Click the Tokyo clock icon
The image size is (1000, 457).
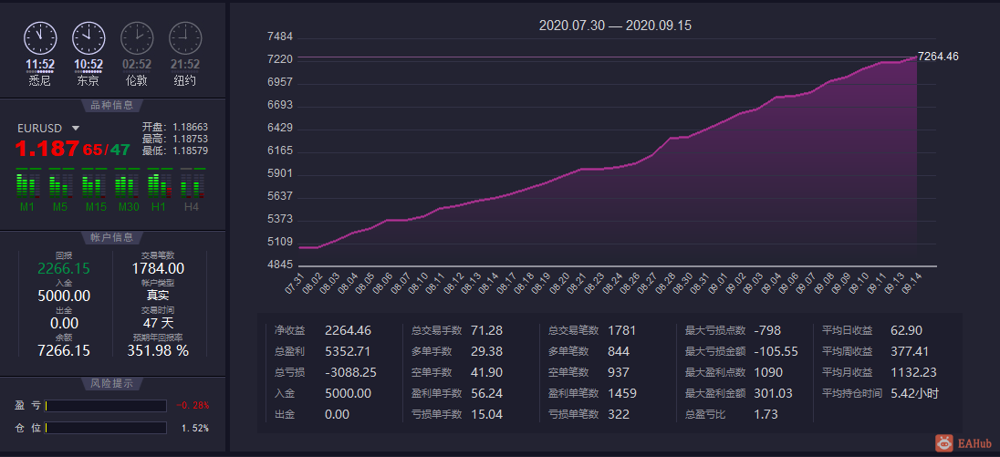(88, 37)
